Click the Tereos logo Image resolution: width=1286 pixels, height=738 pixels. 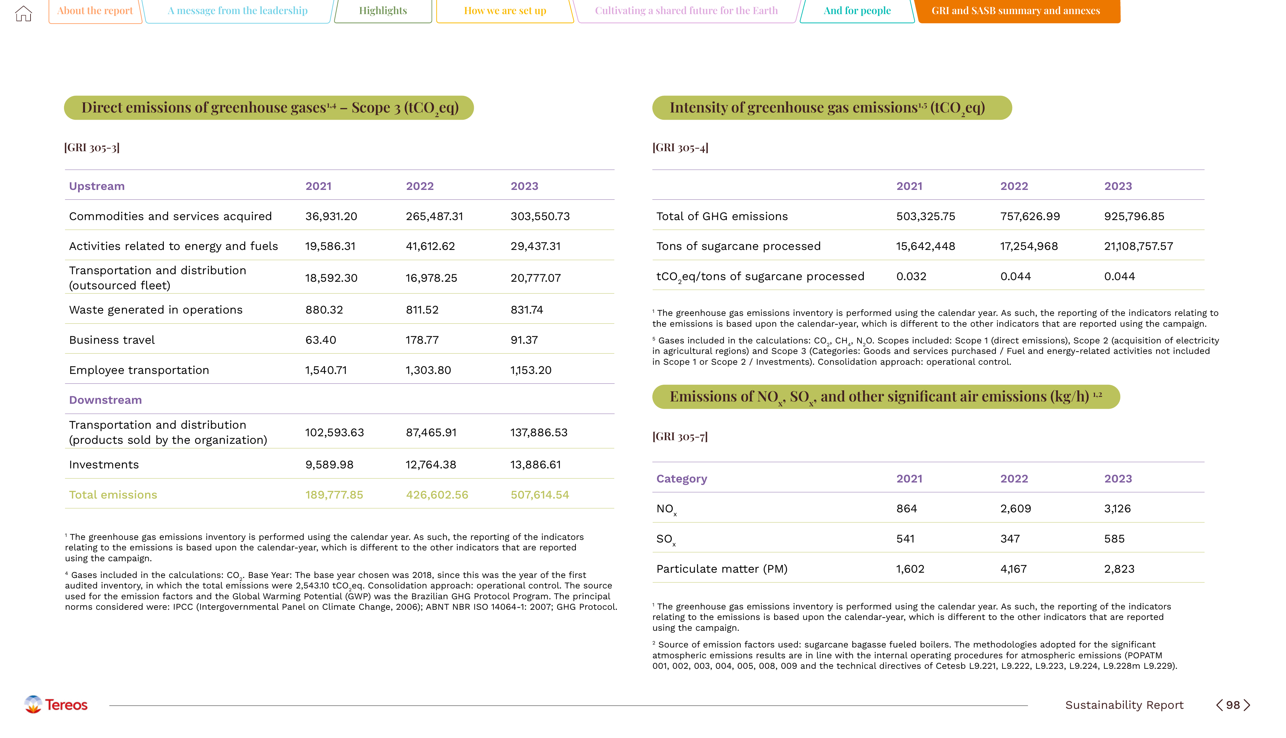(x=56, y=705)
